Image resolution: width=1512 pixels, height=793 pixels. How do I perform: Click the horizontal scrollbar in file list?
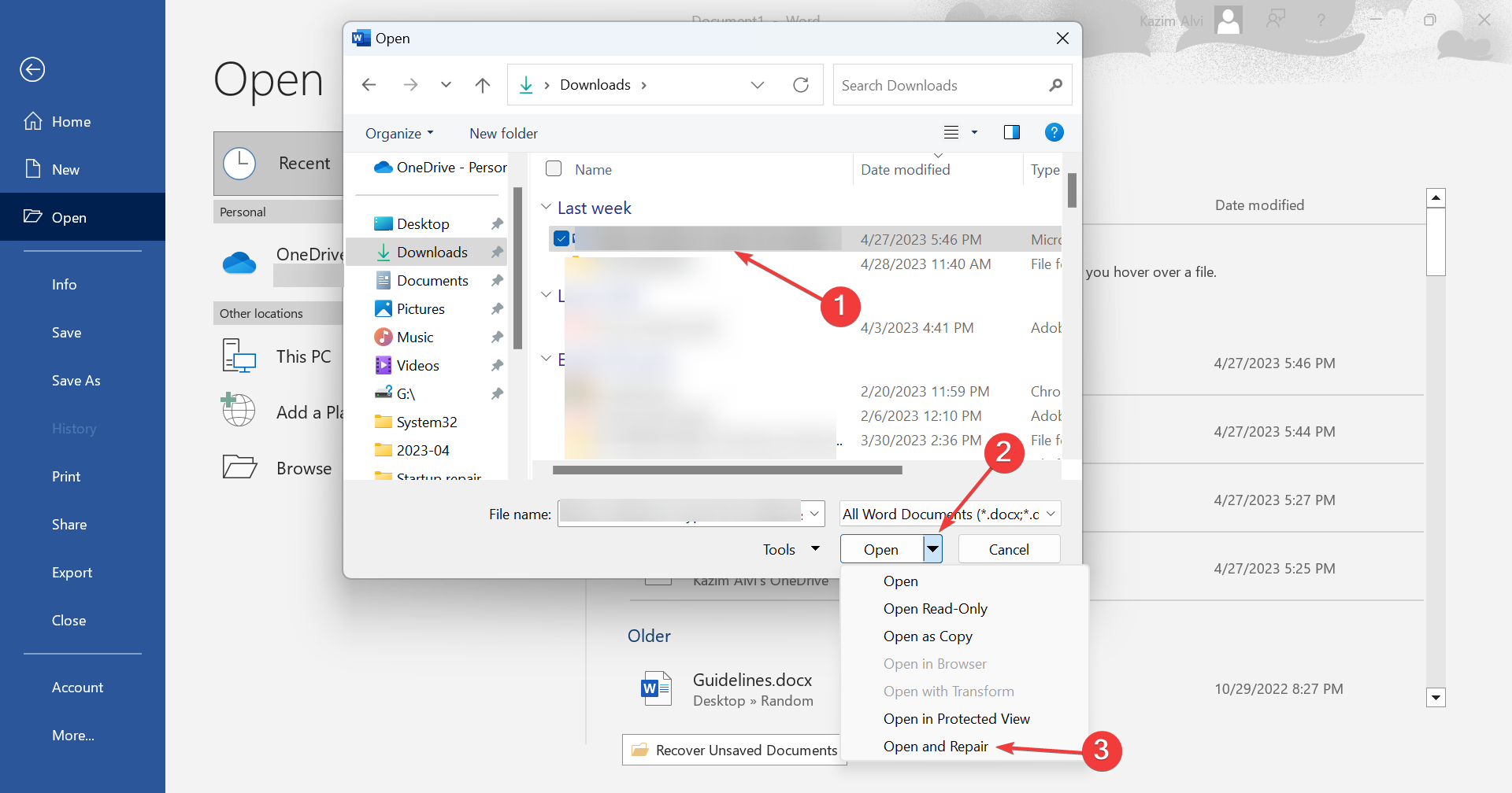coord(727,470)
